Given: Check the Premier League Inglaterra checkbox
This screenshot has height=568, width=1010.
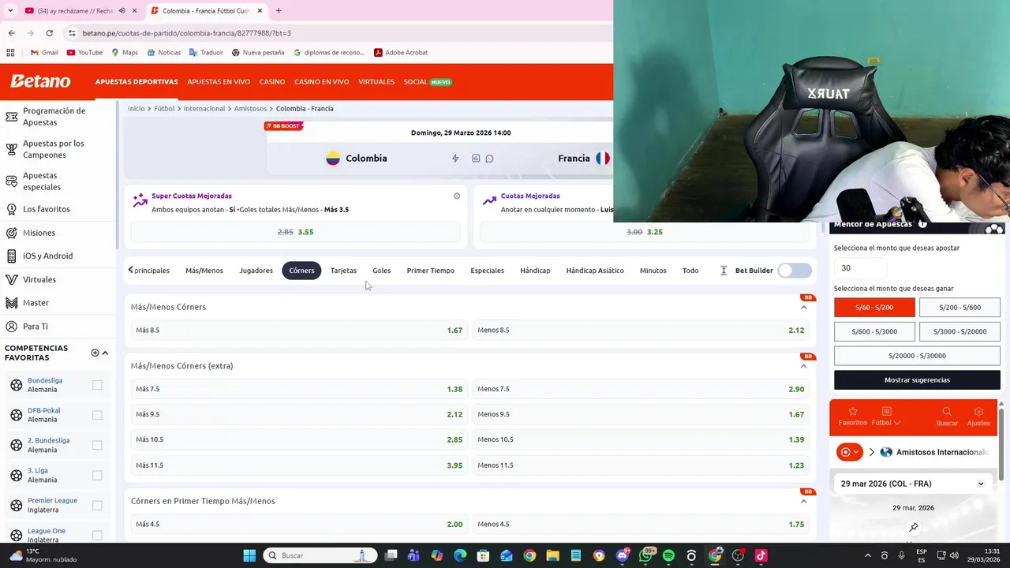Looking at the screenshot, I should point(97,505).
